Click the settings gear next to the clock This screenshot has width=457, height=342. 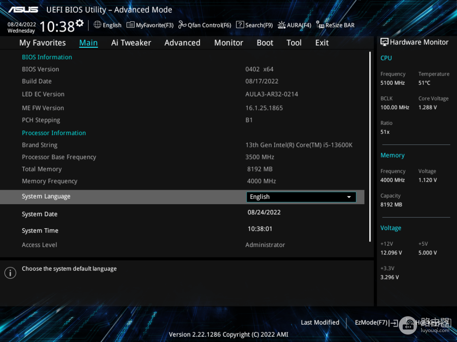click(79, 23)
